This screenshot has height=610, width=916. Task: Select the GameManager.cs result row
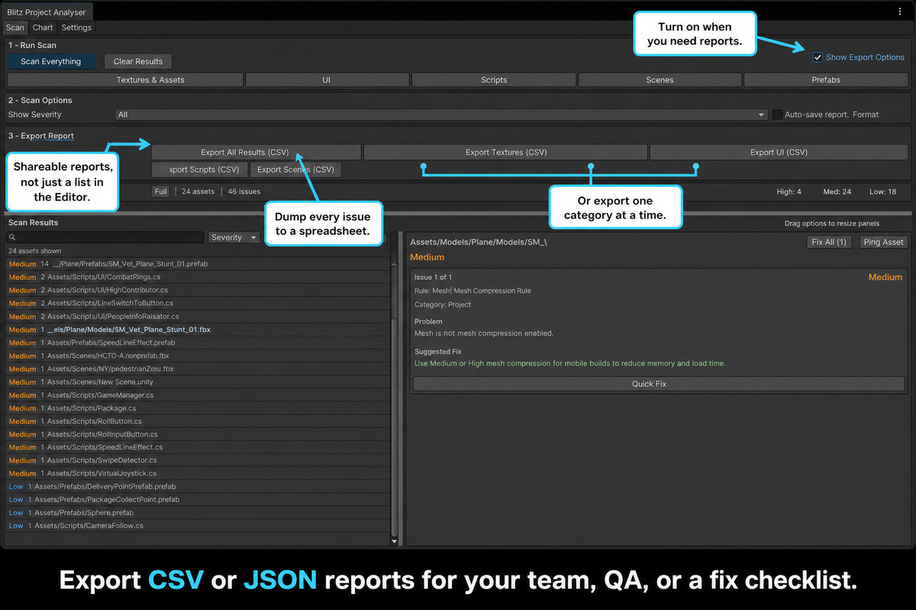tap(197, 395)
